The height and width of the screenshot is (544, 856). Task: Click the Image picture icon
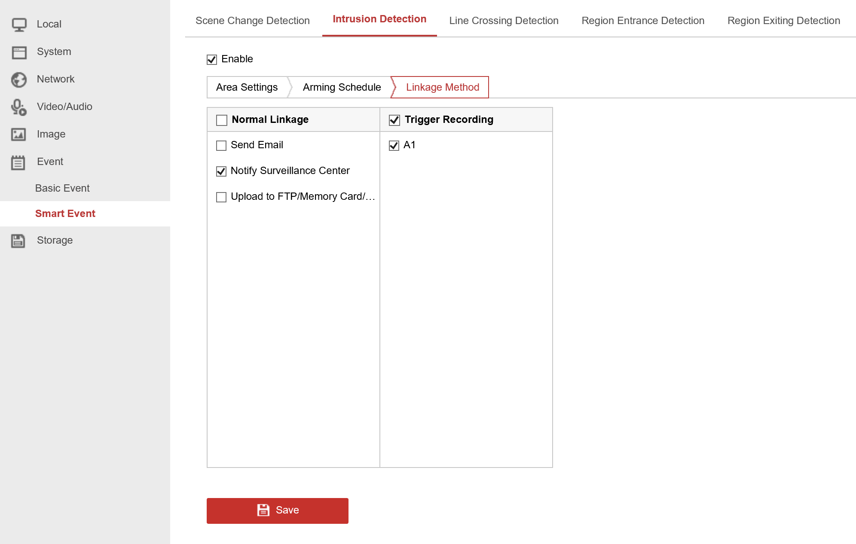(x=18, y=134)
